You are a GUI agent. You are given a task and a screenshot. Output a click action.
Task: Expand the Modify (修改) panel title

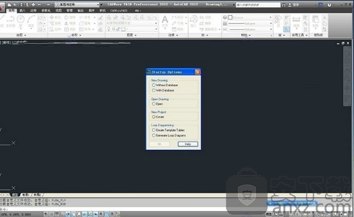(76, 35)
